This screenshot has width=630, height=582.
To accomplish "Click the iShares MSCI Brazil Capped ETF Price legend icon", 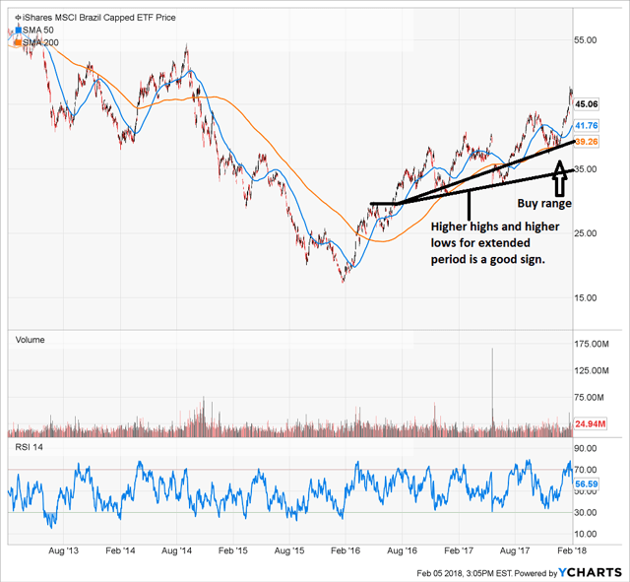I will click(x=18, y=18).
